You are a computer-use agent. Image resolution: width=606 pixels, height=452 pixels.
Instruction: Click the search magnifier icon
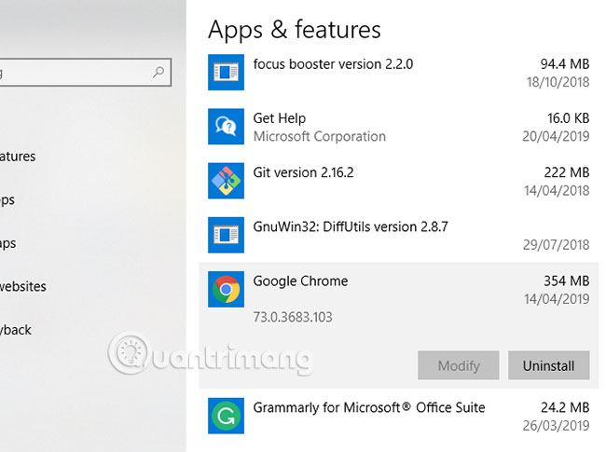(158, 72)
